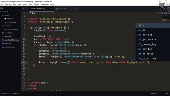This screenshot has height=96, width=170.
Task: Open PHPExcel.php in sidebar
Action: click(x=11, y=22)
